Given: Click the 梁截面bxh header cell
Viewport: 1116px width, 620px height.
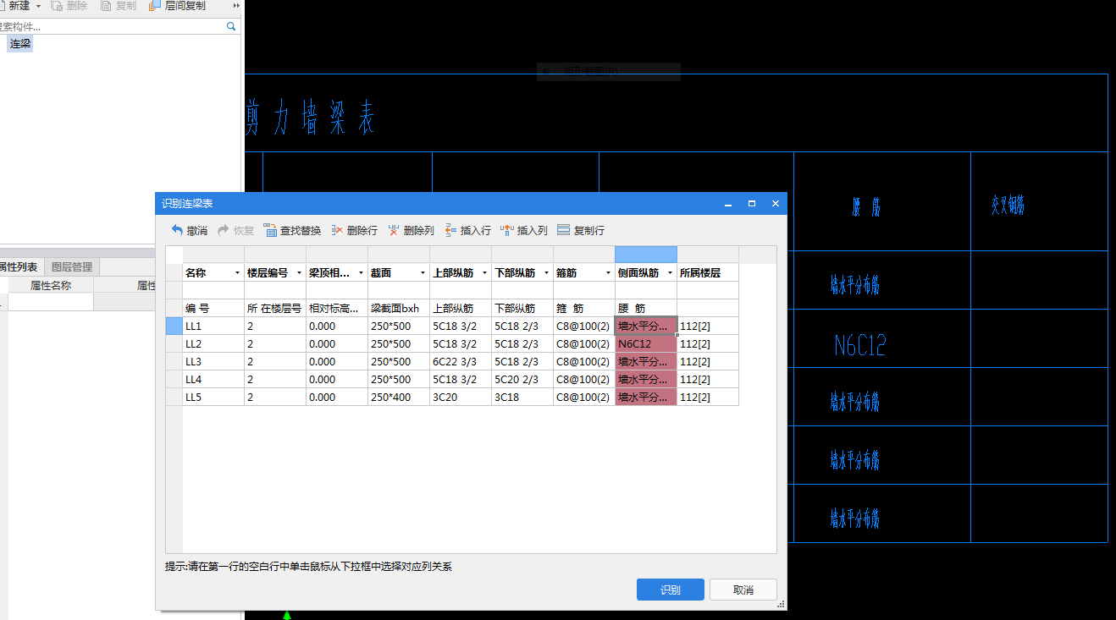Looking at the screenshot, I should coord(399,309).
